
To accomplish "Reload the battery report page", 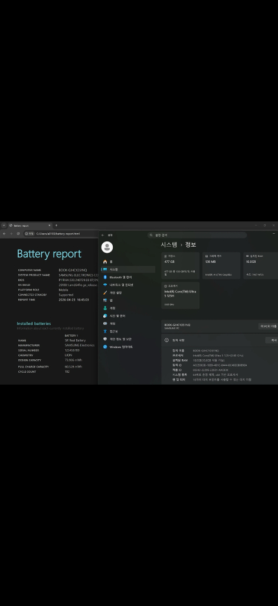I will pos(18,233).
